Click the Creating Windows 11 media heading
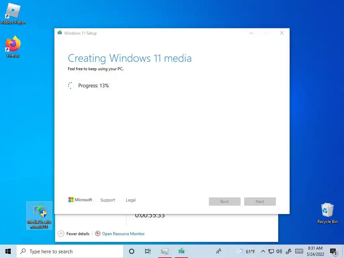Screen dimensions: 344x258 click(130, 58)
